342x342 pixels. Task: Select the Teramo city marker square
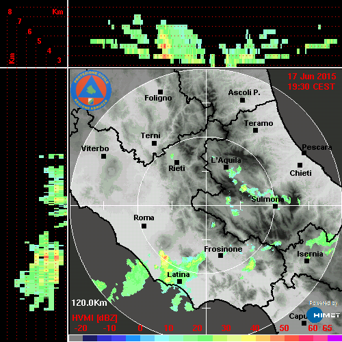click(x=255, y=131)
